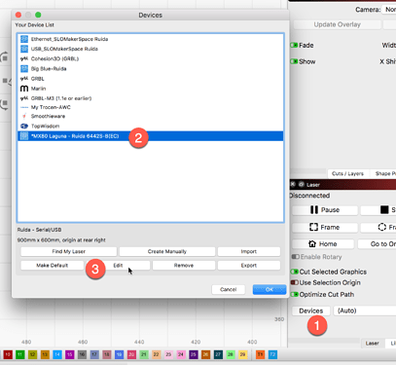Pick mint green palette swatch 28
This screenshot has height=365, width=396.
(231, 354)
